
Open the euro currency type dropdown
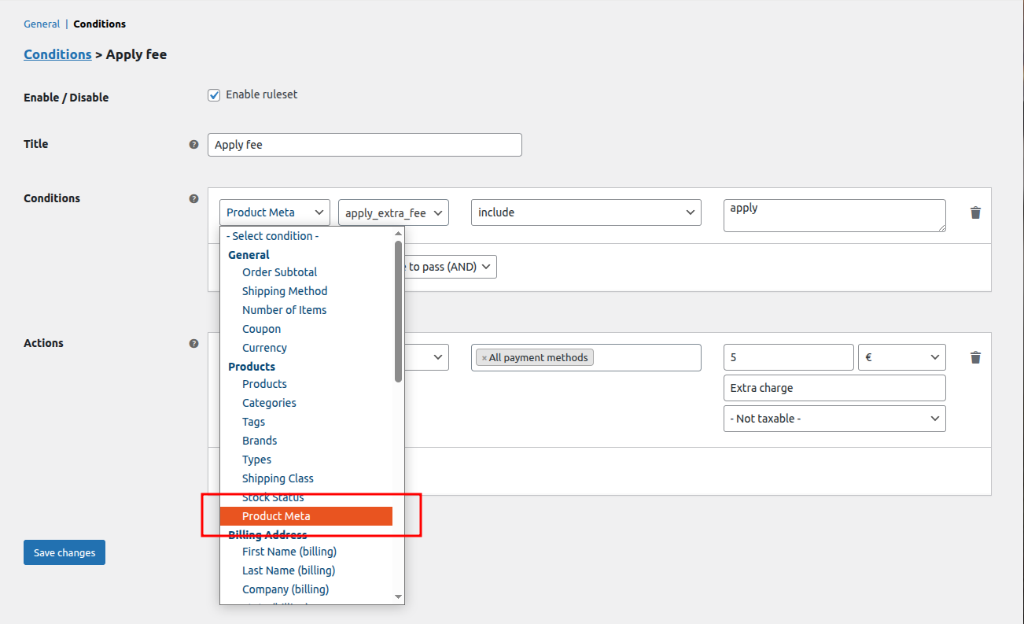(x=901, y=357)
